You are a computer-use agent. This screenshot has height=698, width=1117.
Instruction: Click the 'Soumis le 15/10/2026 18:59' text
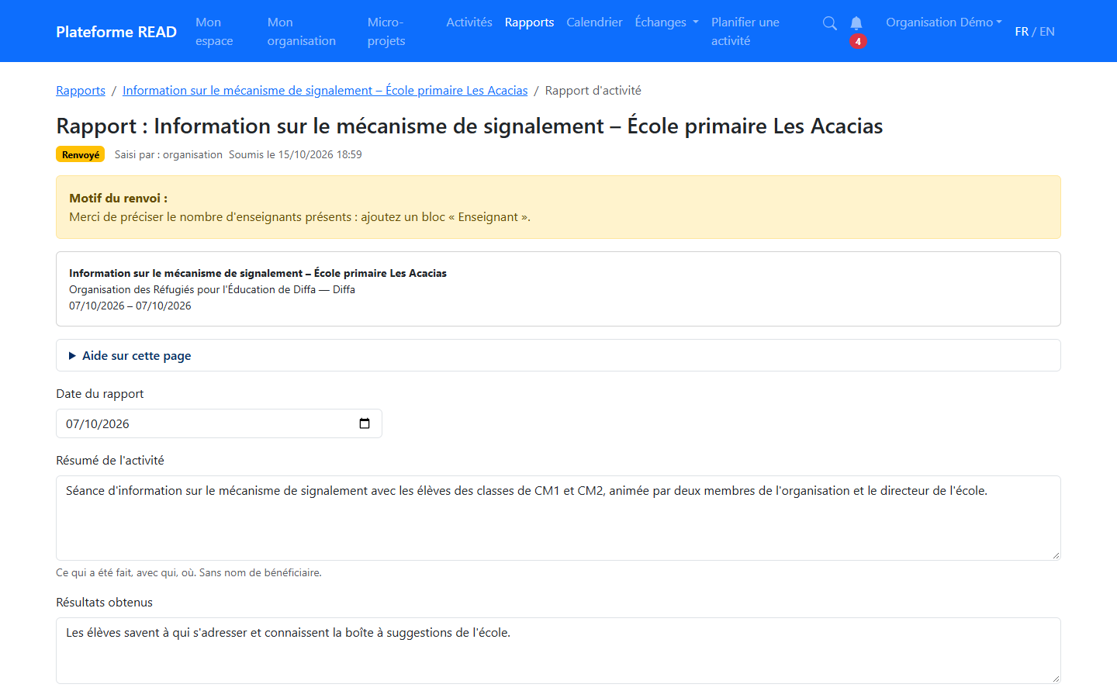coord(296,154)
